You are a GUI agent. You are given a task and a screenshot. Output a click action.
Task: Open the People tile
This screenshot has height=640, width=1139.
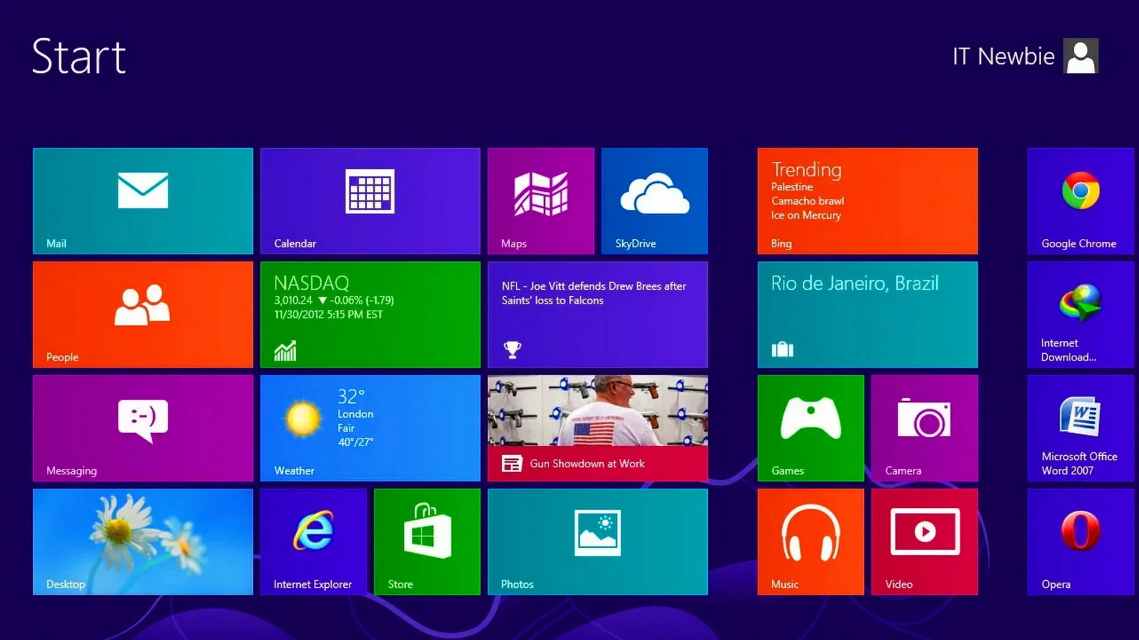pos(143,315)
